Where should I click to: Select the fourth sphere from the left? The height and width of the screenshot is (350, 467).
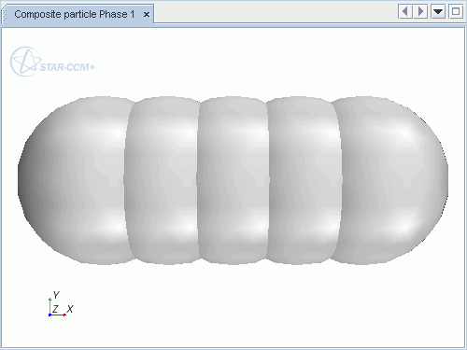click(304, 180)
